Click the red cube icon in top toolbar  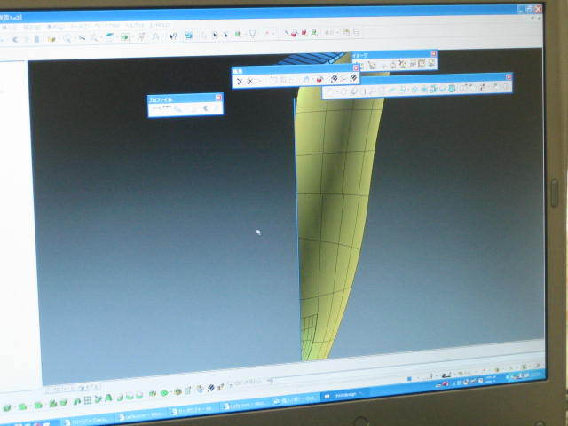304,33
